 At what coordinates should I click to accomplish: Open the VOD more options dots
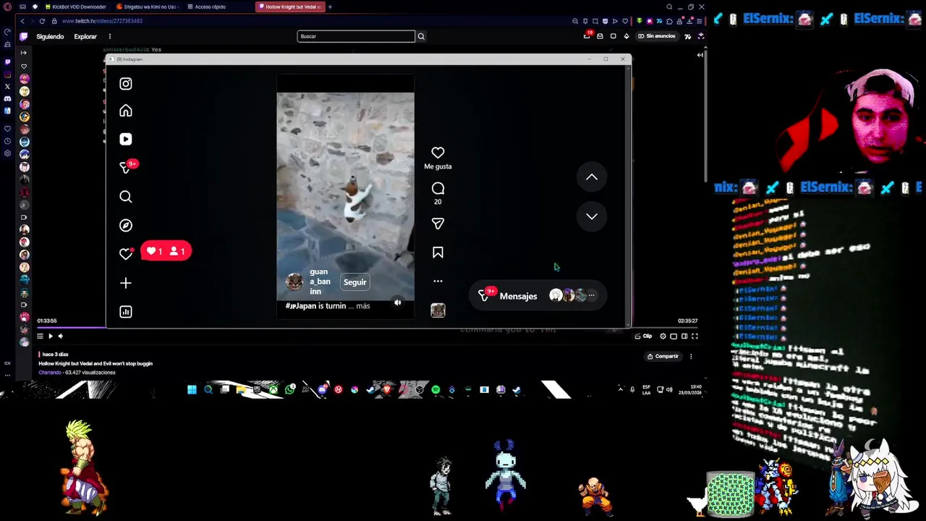(691, 356)
